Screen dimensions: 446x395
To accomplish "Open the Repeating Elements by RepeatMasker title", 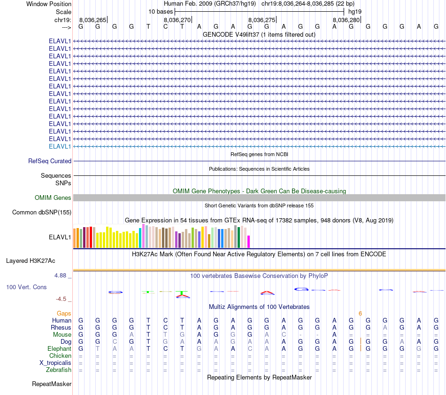I will [259, 378].
